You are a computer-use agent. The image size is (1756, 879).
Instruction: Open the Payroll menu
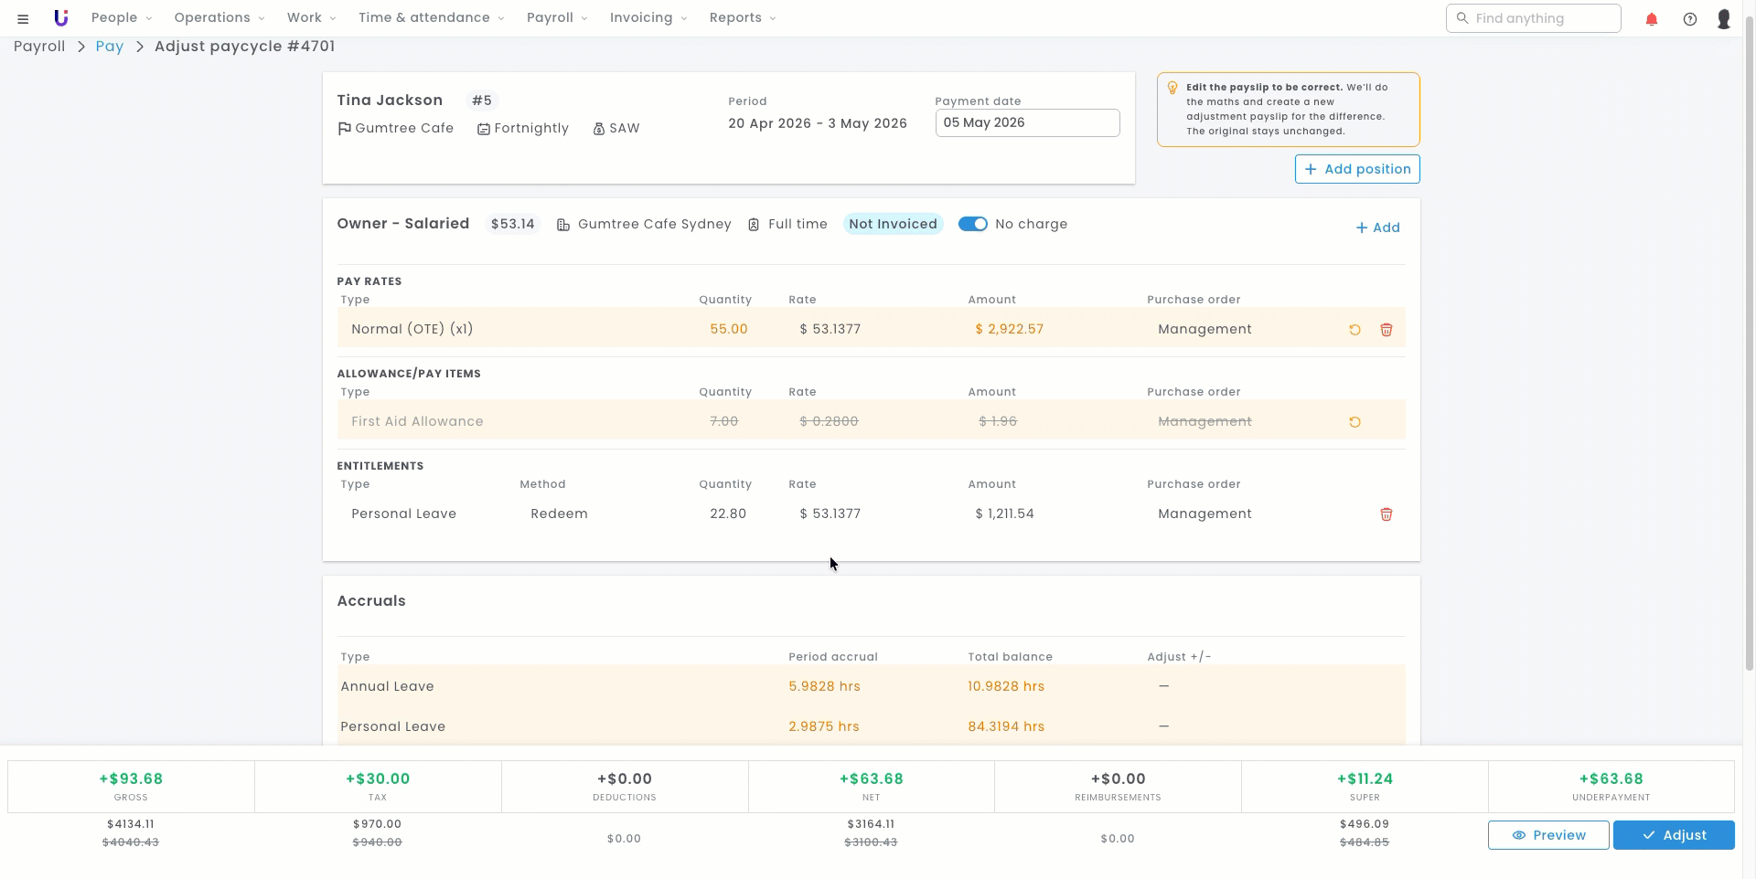click(557, 18)
